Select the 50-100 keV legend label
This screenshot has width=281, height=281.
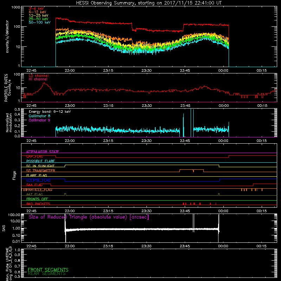(x=40, y=22)
